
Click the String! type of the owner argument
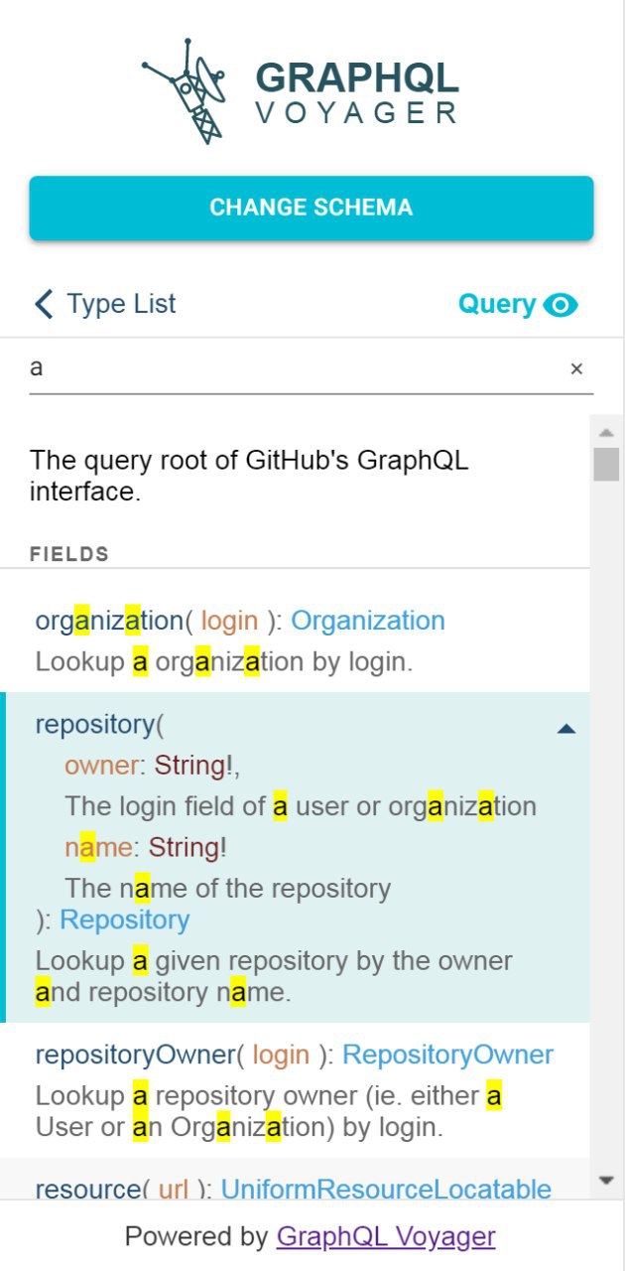(x=193, y=766)
